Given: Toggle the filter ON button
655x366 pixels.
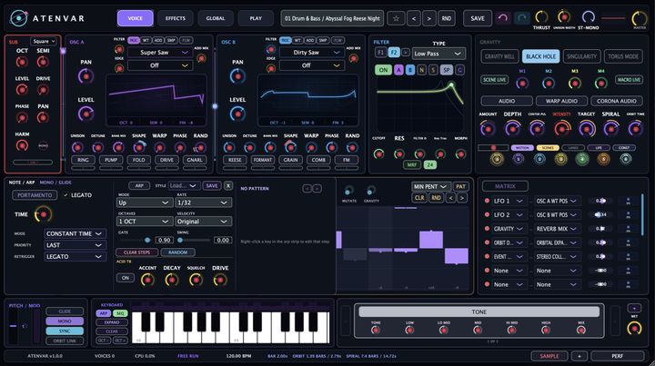Looking at the screenshot, I should (383, 70).
